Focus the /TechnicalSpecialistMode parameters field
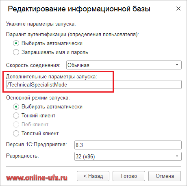Viewport: 187px width, 186px height. pos(94,84)
